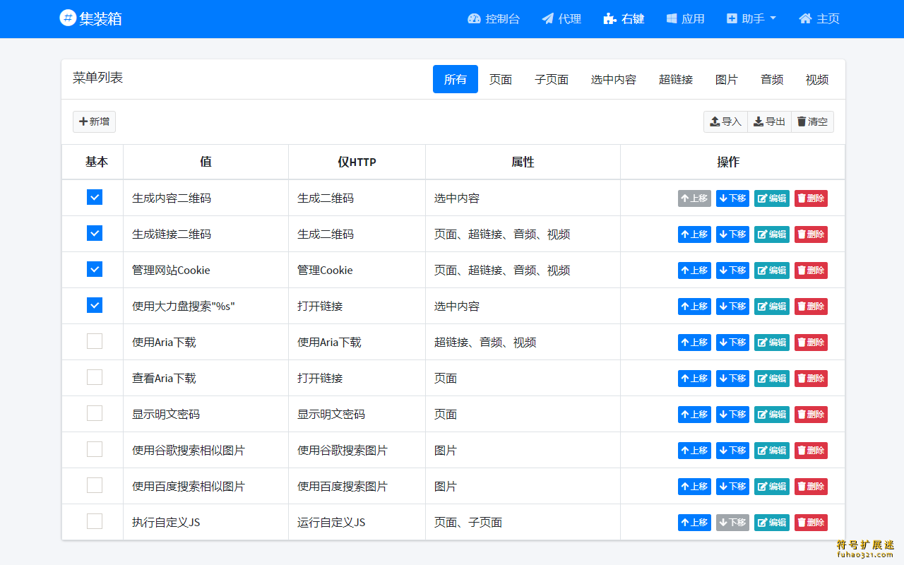This screenshot has width=904, height=565.
Task: Go to 主页 home link
Action: point(819,19)
